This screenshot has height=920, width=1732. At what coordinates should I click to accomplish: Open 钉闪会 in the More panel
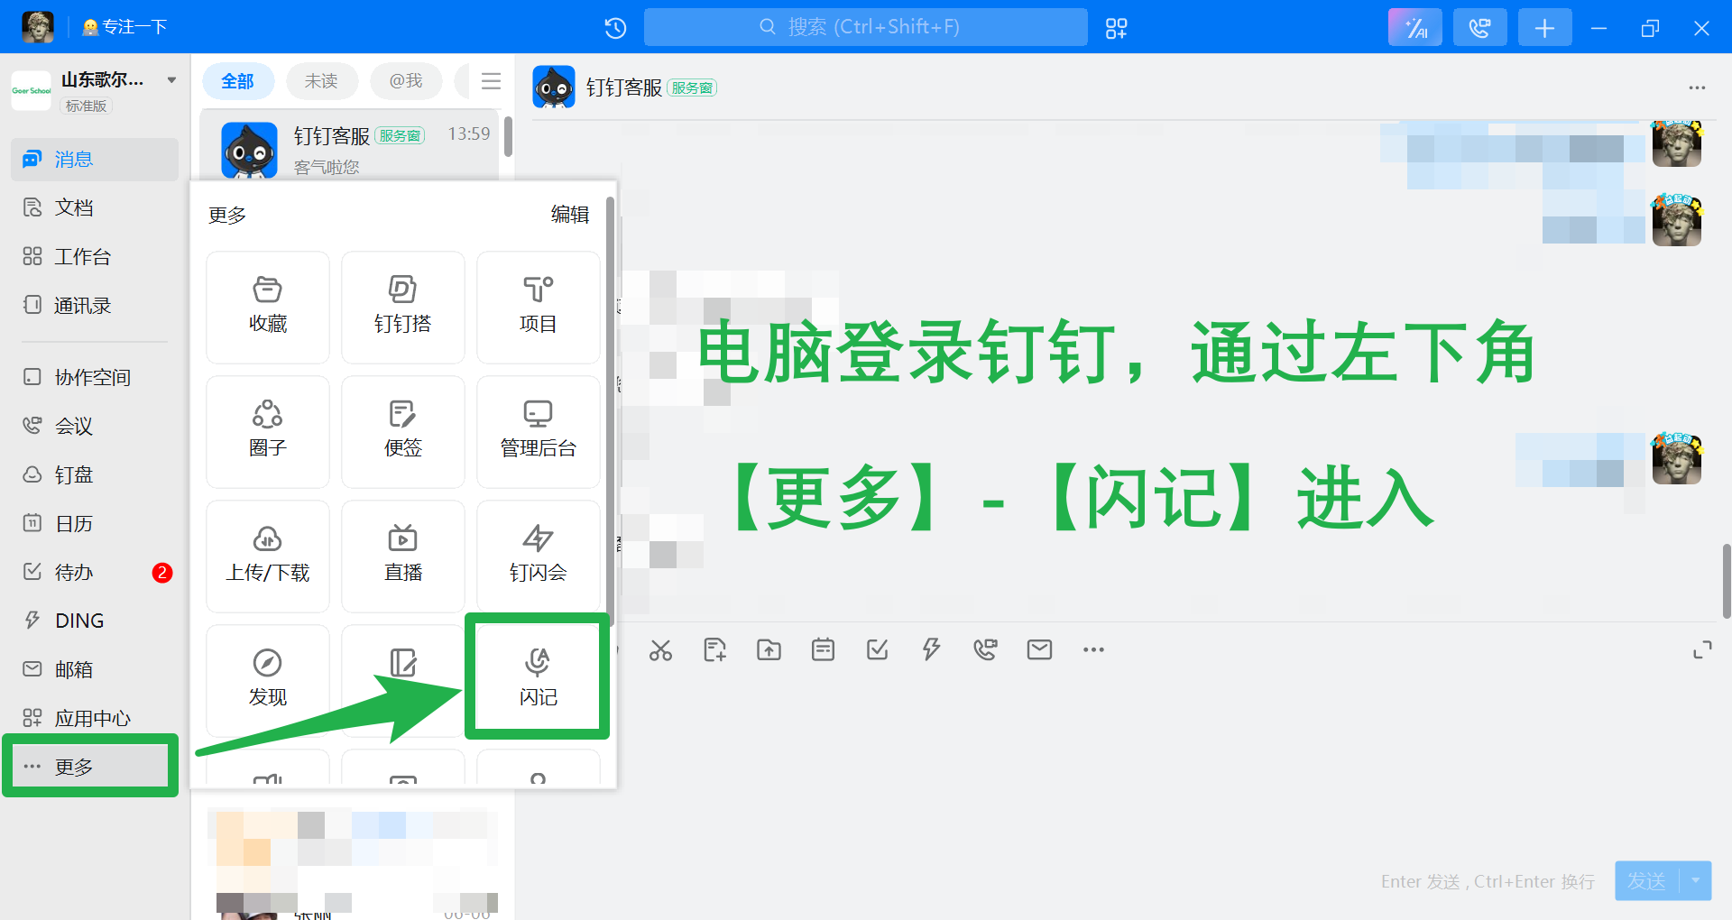(x=539, y=556)
